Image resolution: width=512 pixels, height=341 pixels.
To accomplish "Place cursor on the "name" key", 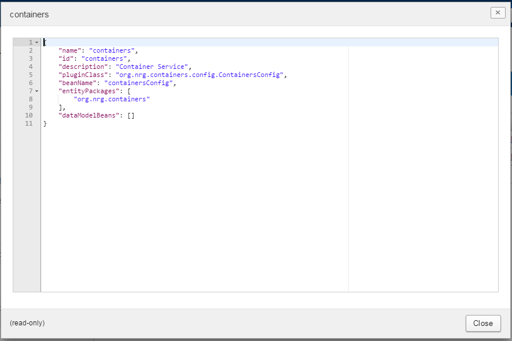I will click(69, 50).
